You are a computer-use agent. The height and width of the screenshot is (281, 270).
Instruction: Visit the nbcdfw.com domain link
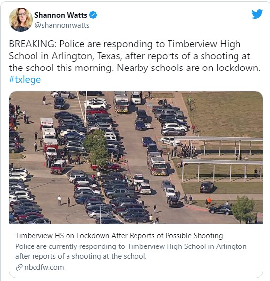(44, 267)
